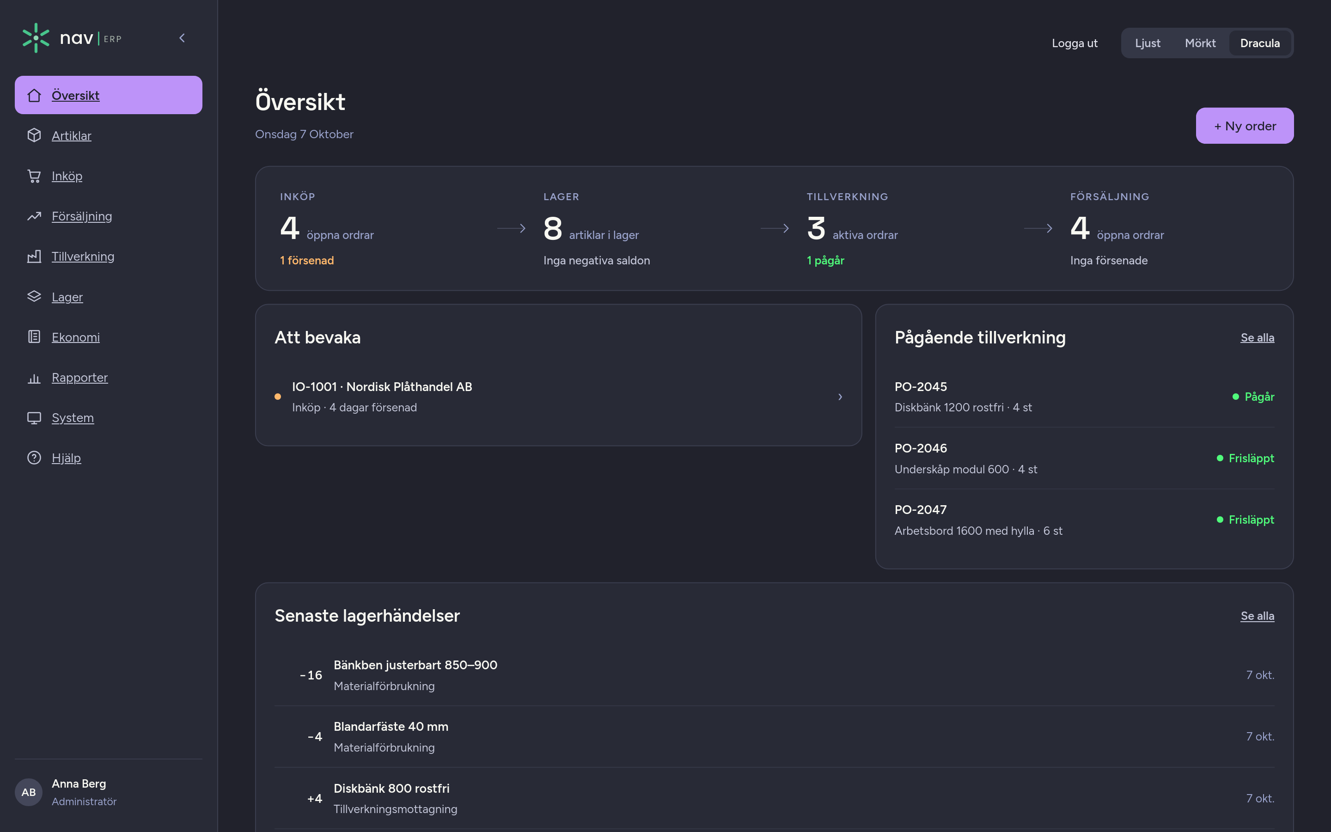Switch theme to Mörkt

pos(1200,43)
